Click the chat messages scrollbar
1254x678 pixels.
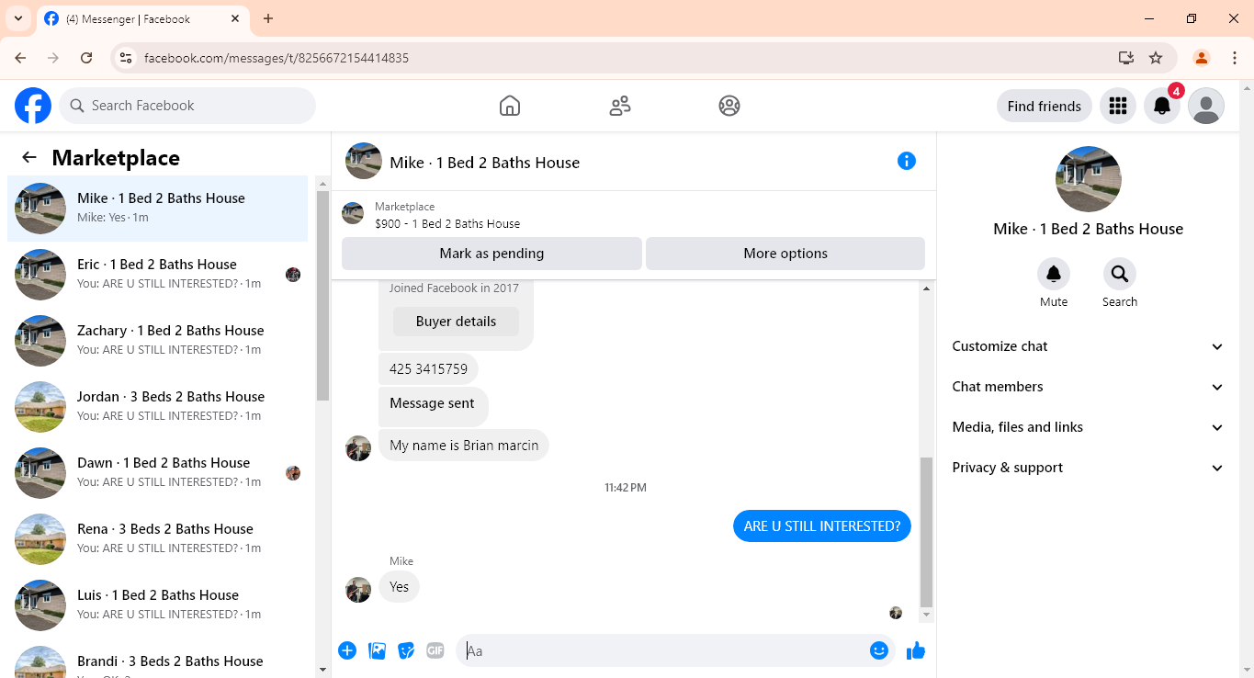click(x=926, y=533)
